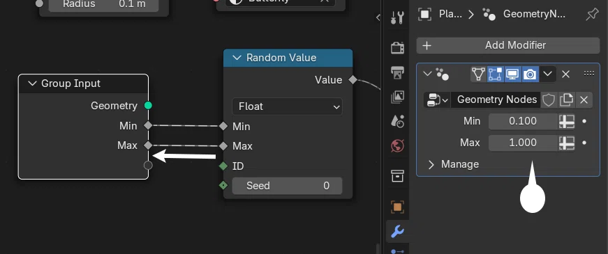Unlink the Geometry Nodes node group
Viewport: 608px width, 254px height.
[584, 100]
